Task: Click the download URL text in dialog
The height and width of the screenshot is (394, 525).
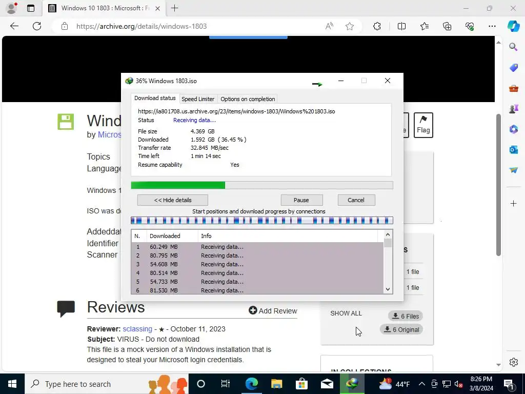Action: pyautogui.click(x=236, y=111)
